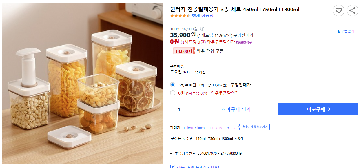Select the 35,900원 쿠팡판매가 radio button

[x=172, y=84]
